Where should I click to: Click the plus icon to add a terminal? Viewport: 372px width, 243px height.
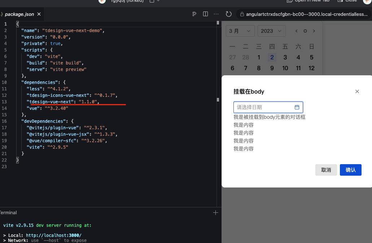pos(215,212)
